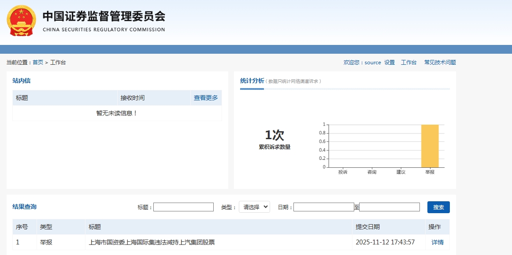Open the 首页 breadcrumb link

tap(38, 63)
